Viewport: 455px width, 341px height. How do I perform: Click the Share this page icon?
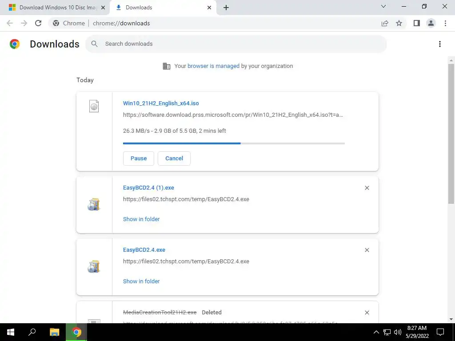[x=385, y=23]
